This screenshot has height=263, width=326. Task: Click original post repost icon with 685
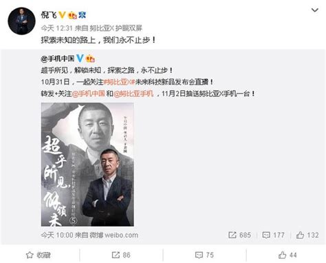(x=239, y=235)
